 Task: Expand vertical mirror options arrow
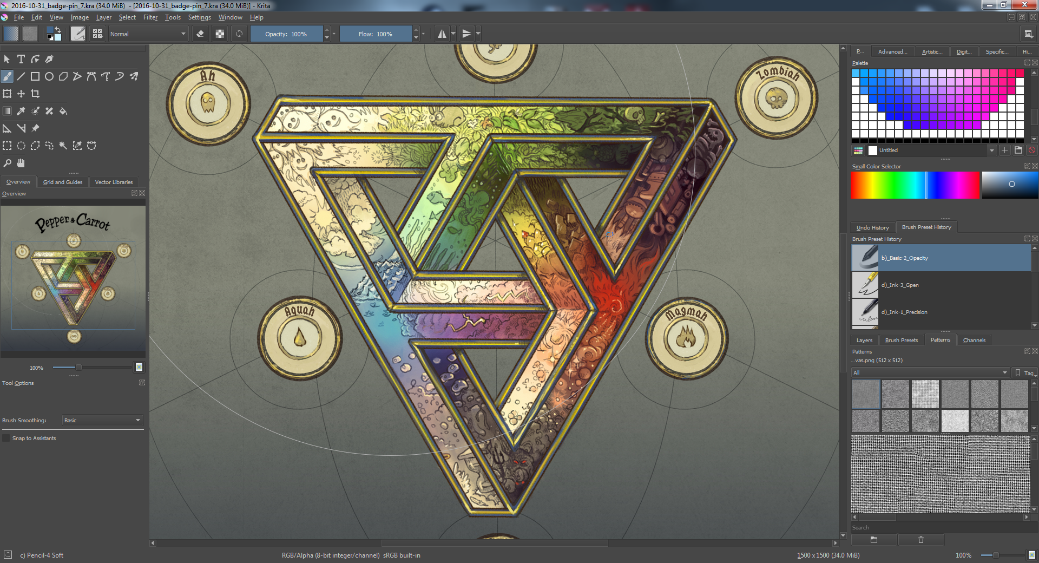[x=478, y=34]
